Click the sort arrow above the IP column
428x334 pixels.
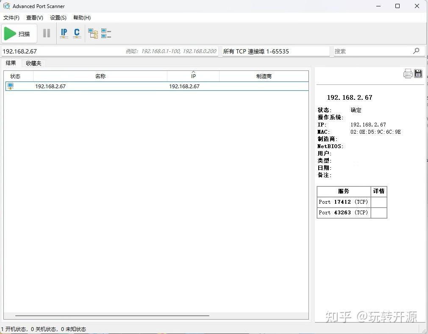[x=193, y=72]
